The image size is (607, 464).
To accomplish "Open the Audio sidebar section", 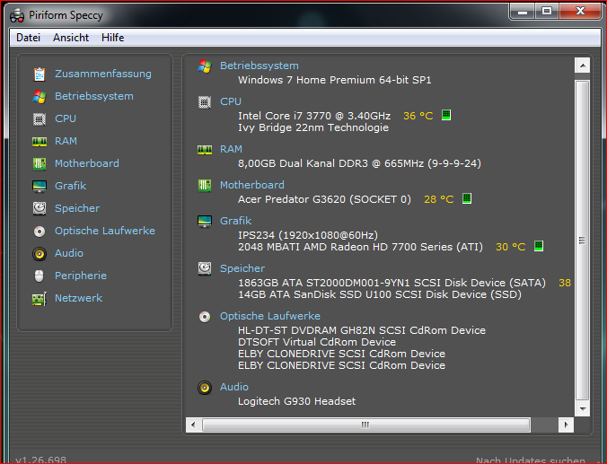I will point(69,253).
